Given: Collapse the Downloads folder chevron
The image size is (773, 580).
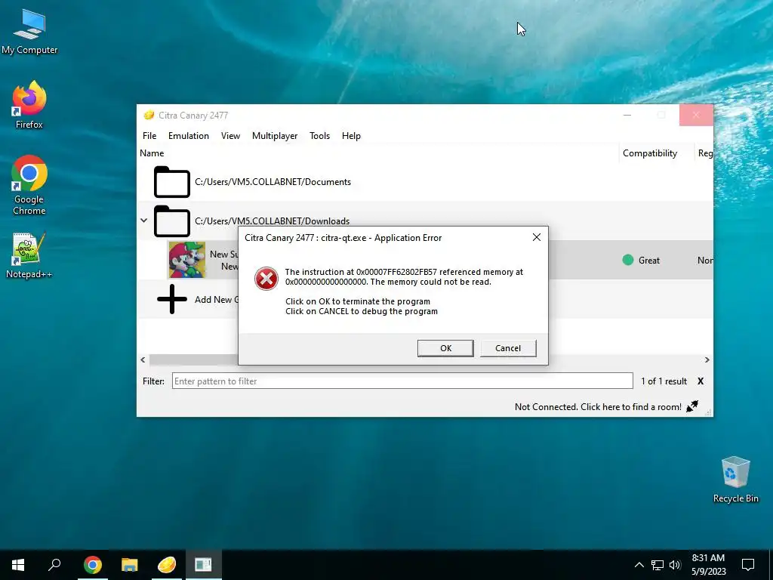Looking at the screenshot, I should 144,221.
